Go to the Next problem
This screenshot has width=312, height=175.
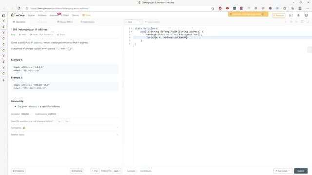(x=117, y=171)
